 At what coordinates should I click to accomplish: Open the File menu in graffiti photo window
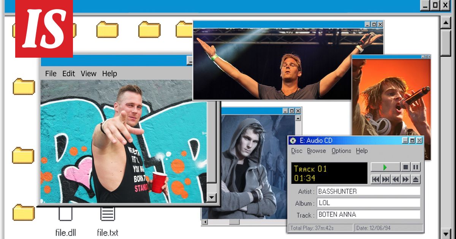pyautogui.click(x=51, y=74)
